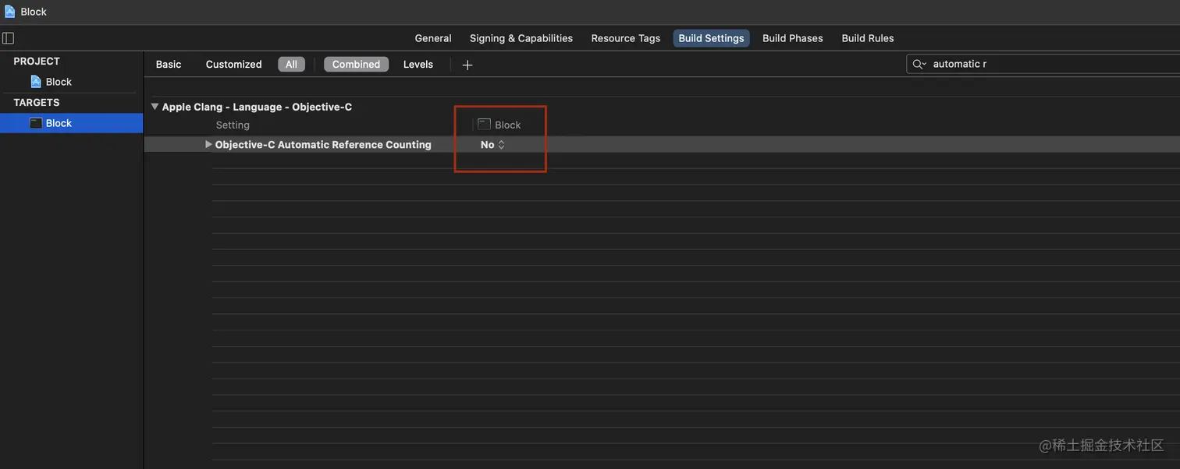The height and width of the screenshot is (469, 1180).
Task: Click the plus icon to add build setting
Action: tap(467, 65)
